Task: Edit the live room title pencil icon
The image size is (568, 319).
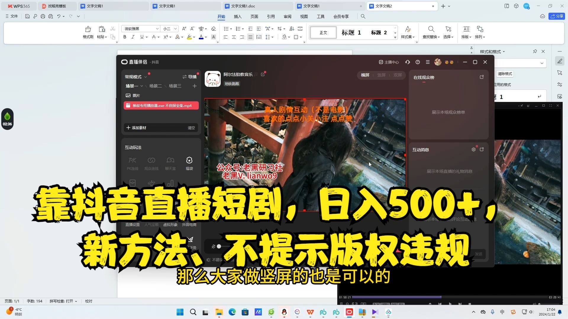Action: [x=263, y=74]
